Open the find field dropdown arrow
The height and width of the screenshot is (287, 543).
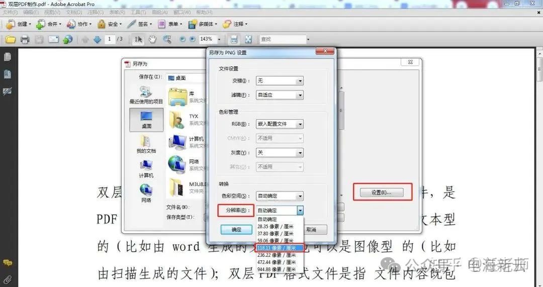point(308,40)
